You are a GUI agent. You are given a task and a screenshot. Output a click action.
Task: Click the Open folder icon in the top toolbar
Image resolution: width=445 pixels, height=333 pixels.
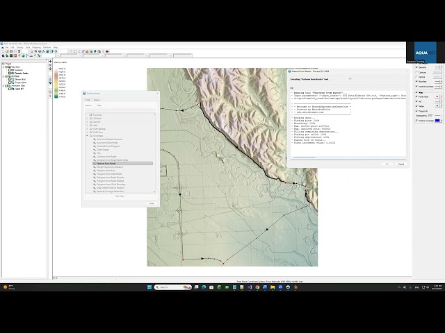(7, 51)
